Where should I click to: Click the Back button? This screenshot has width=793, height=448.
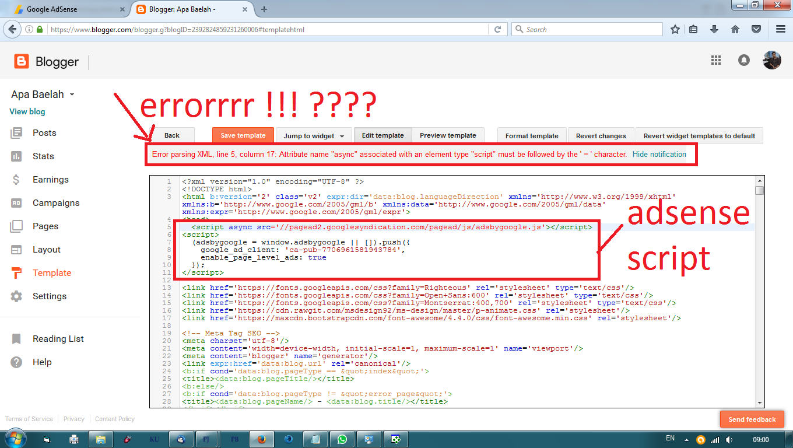[172, 135]
